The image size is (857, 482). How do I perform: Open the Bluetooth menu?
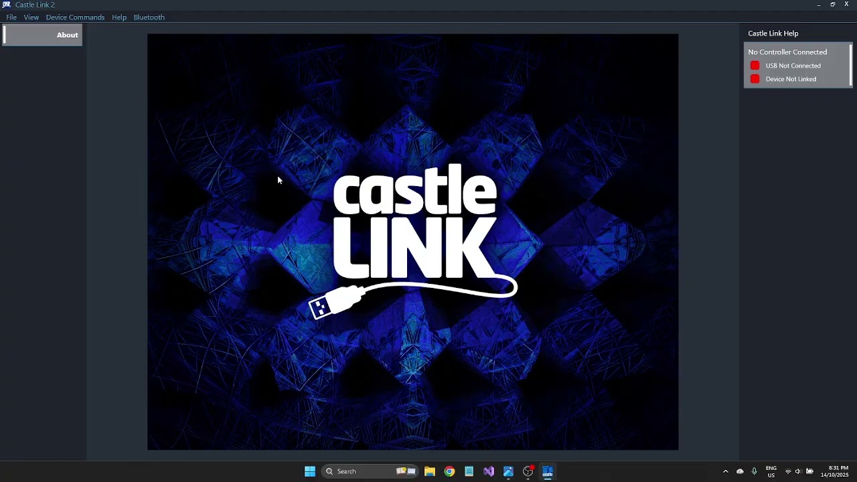pos(149,17)
